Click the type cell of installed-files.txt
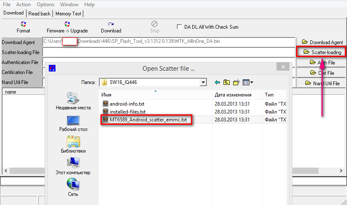This screenshot has width=347, height=205. (276, 112)
